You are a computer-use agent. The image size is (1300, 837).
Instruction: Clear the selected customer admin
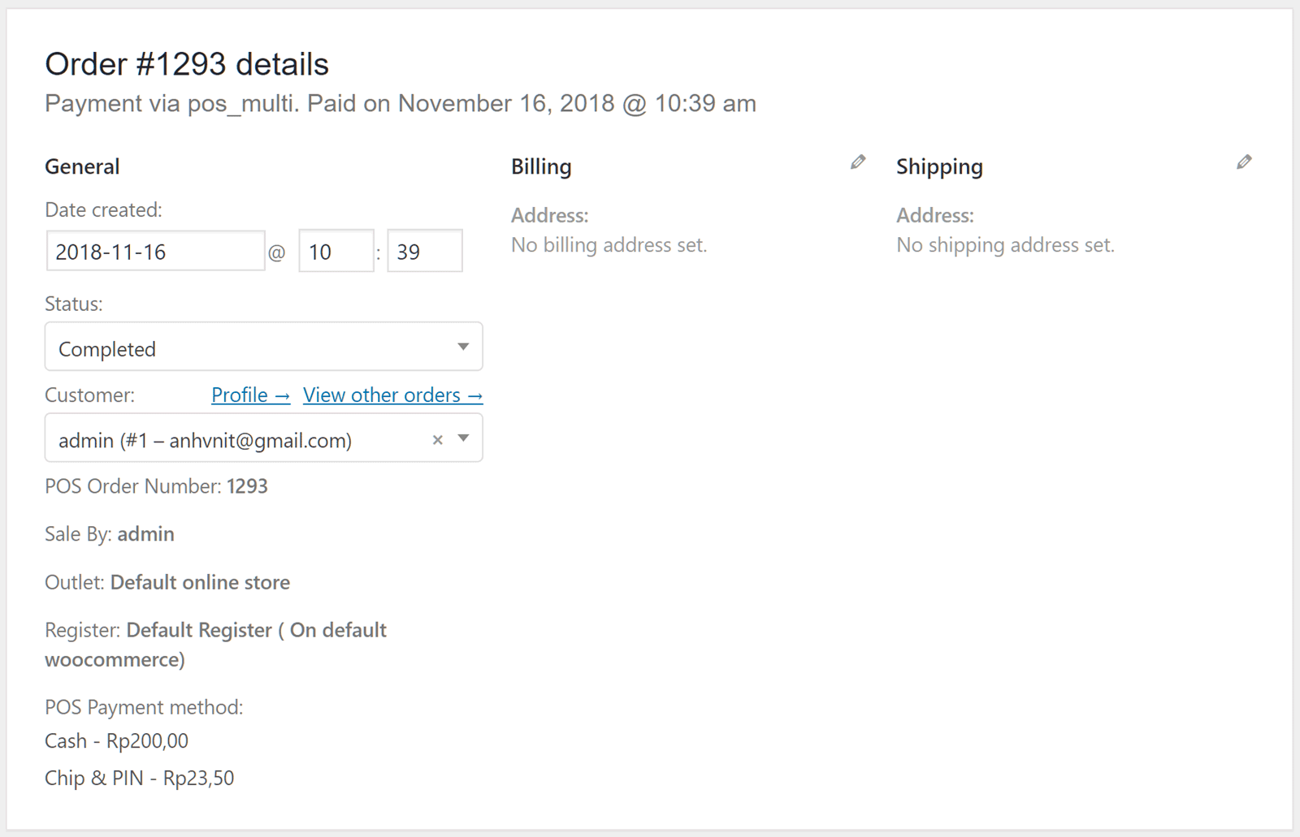click(437, 440)
